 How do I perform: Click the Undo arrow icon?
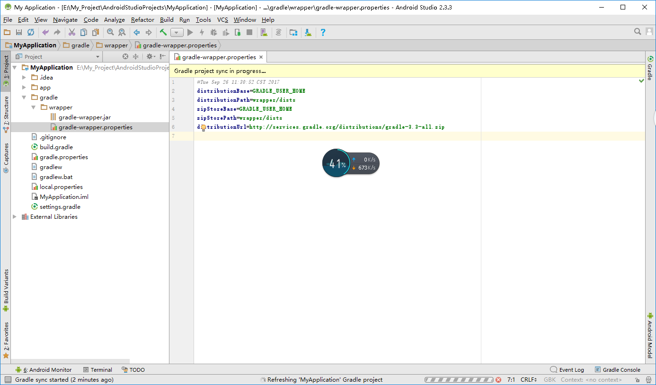(x=45, y=32)
